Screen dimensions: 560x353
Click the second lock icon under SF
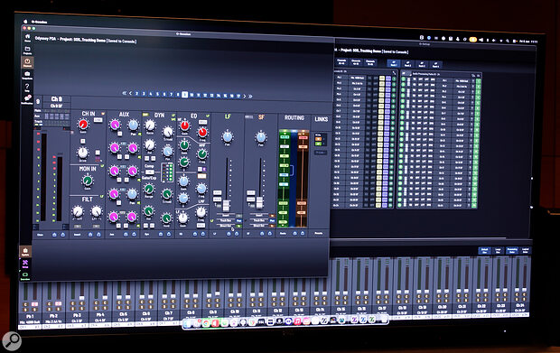[x=270, y=234]
